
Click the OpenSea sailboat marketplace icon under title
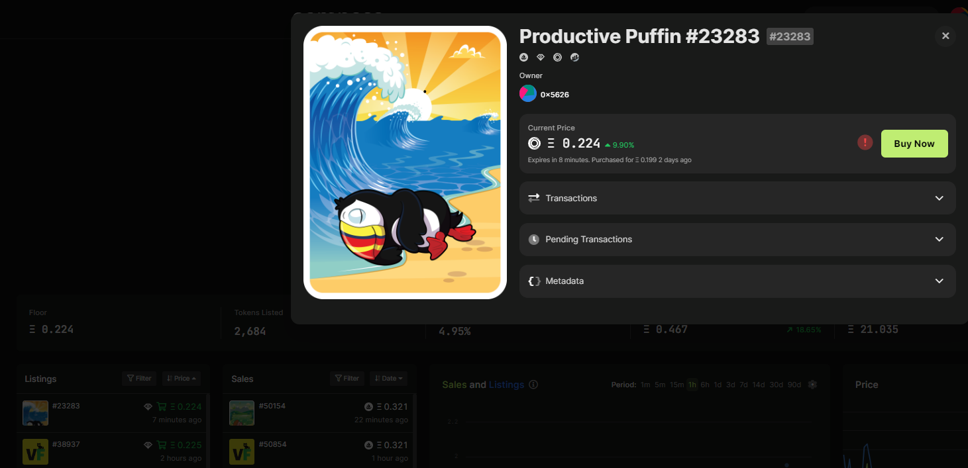click(523, 58)
